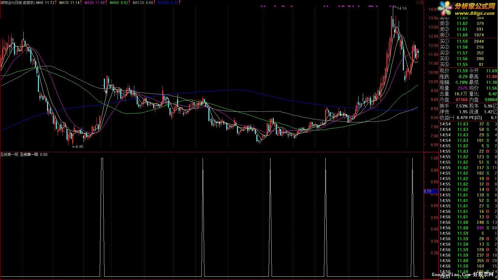Click the 内盘 59804 value
The width and height of the screenshot is (498, 280).
(x=491, y=100)
